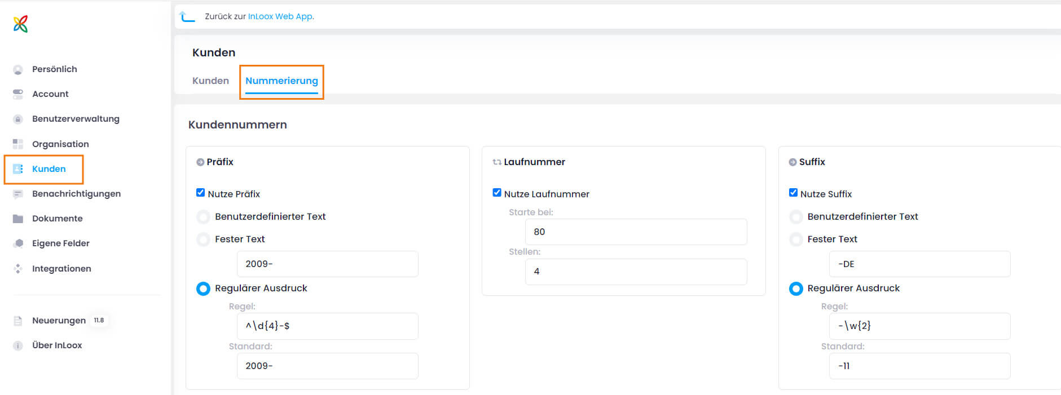1061x395 pixels.
Task: Click the Benutzerverwaltung lock icon
Action: point(18,119)
